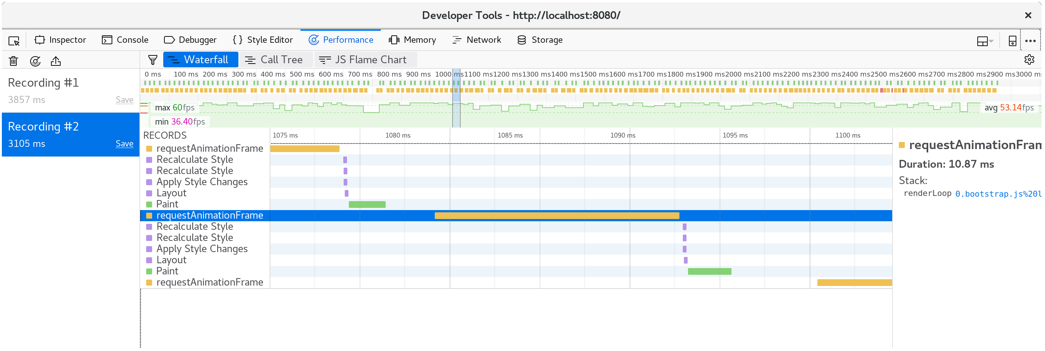Open the waterfall marker filter dropdown
The image size is (1045, 351).
click(x=152, y=59)
